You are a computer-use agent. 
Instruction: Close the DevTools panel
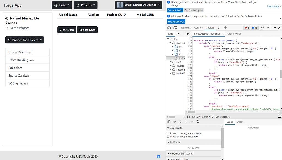279,28
